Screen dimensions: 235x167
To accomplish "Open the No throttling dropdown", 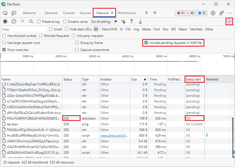I will (x=104, y=22).
